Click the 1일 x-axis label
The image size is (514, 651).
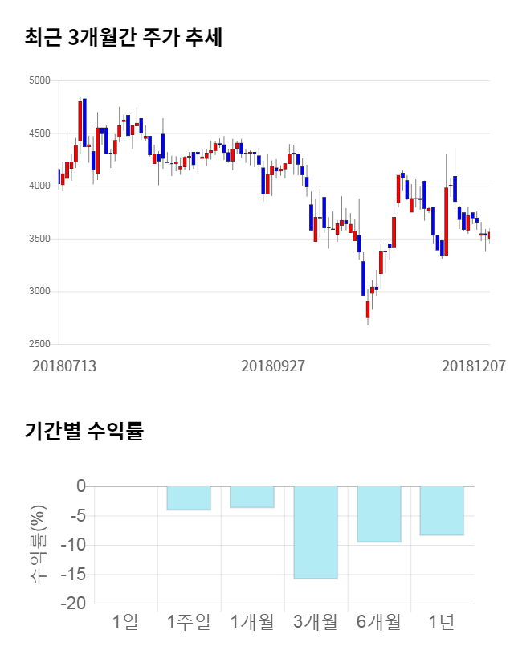click(125, 621)
